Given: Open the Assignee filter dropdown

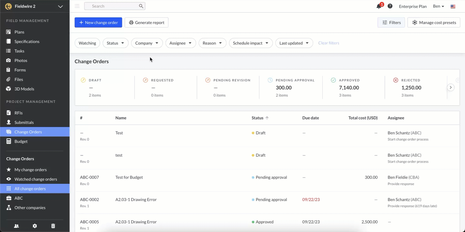Looking at the screenshot, I should [x=181, y=43].
